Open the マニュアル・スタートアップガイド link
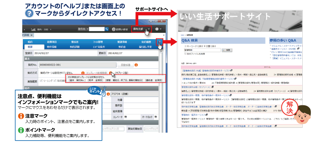 coord(287,46)
